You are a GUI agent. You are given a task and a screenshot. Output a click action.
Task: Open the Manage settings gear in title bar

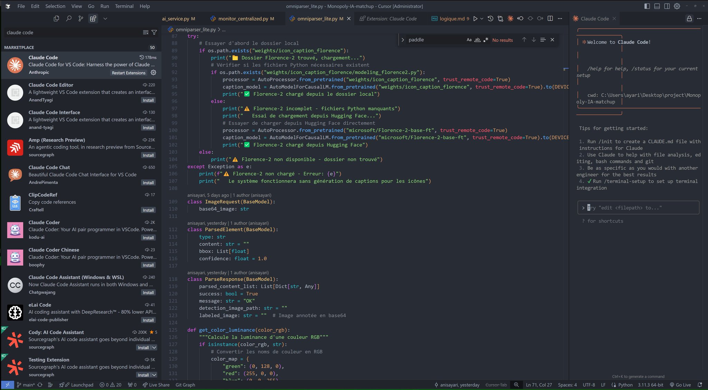point(677,6)
